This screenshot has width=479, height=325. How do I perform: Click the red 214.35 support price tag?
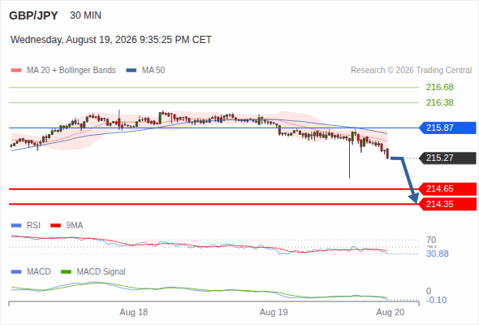click(447, 204)
